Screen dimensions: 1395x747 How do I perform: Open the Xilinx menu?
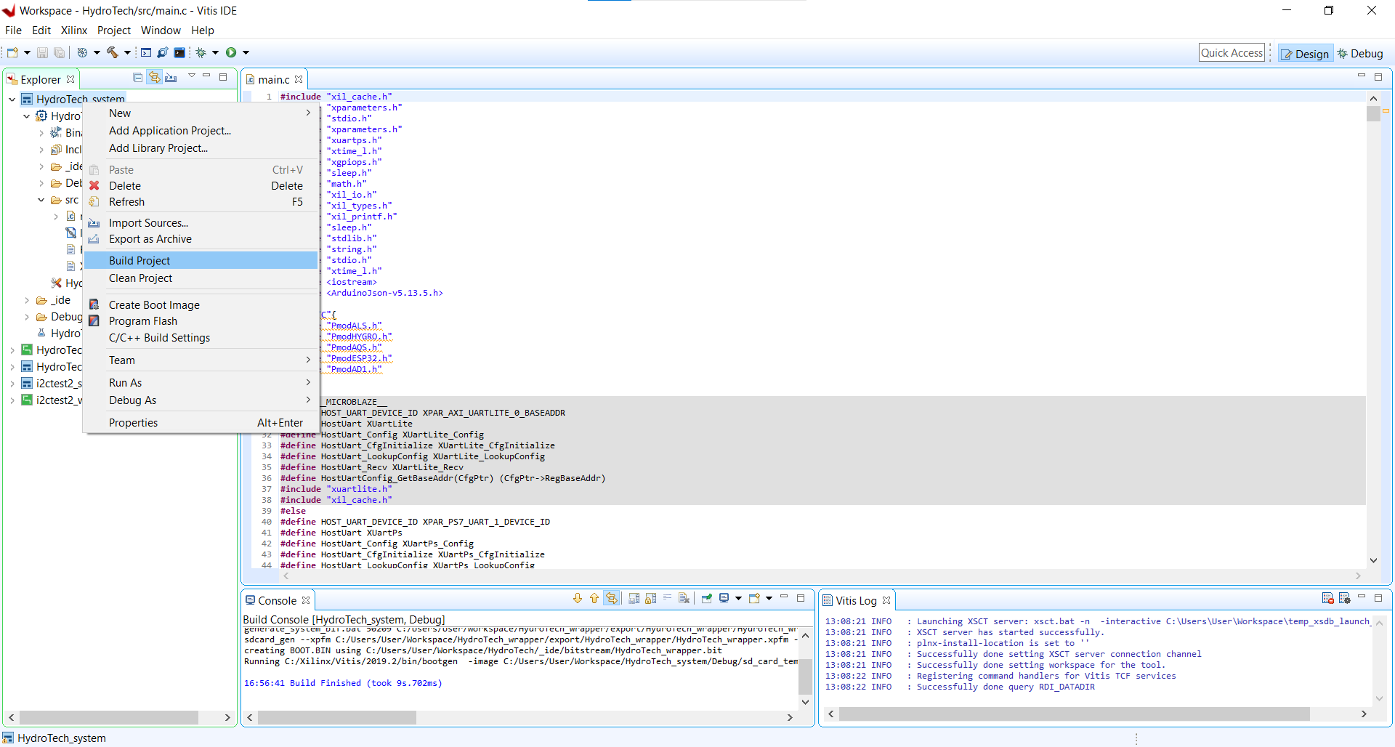click(73, 31)
